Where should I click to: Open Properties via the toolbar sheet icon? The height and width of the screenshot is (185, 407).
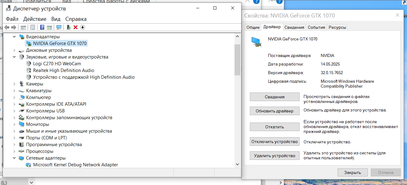(x=33, y=27)
